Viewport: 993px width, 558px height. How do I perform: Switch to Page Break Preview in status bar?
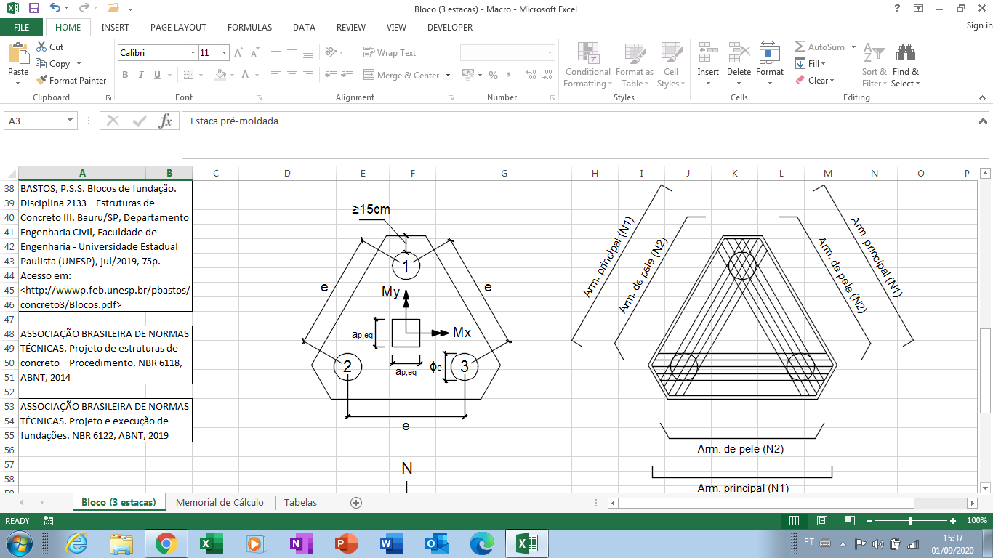pos(849,521)
